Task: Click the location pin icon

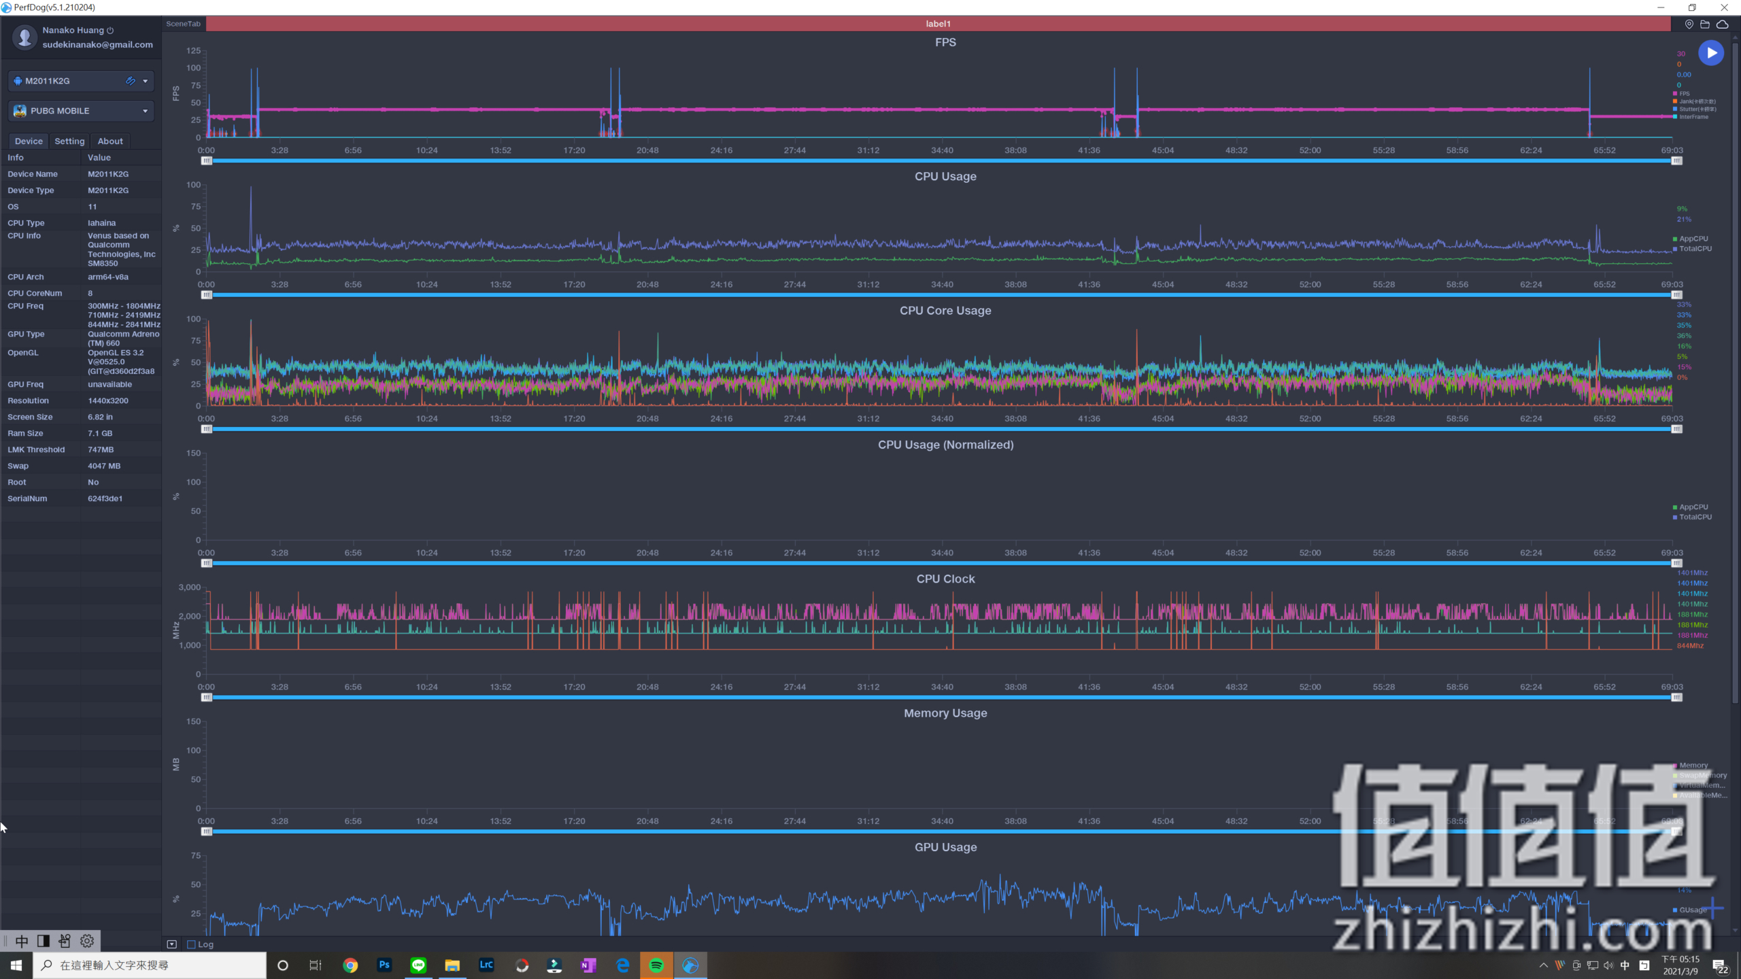Action: 1689,24
